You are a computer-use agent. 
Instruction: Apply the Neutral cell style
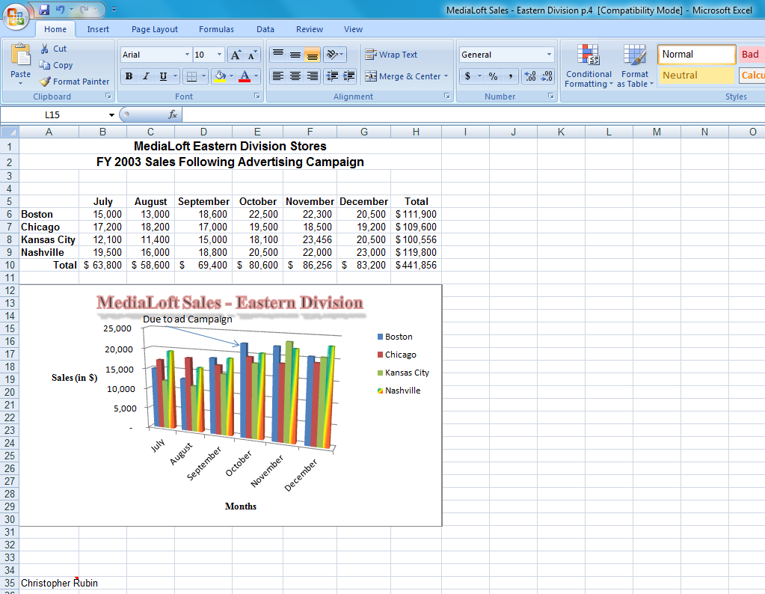point(696,75)
